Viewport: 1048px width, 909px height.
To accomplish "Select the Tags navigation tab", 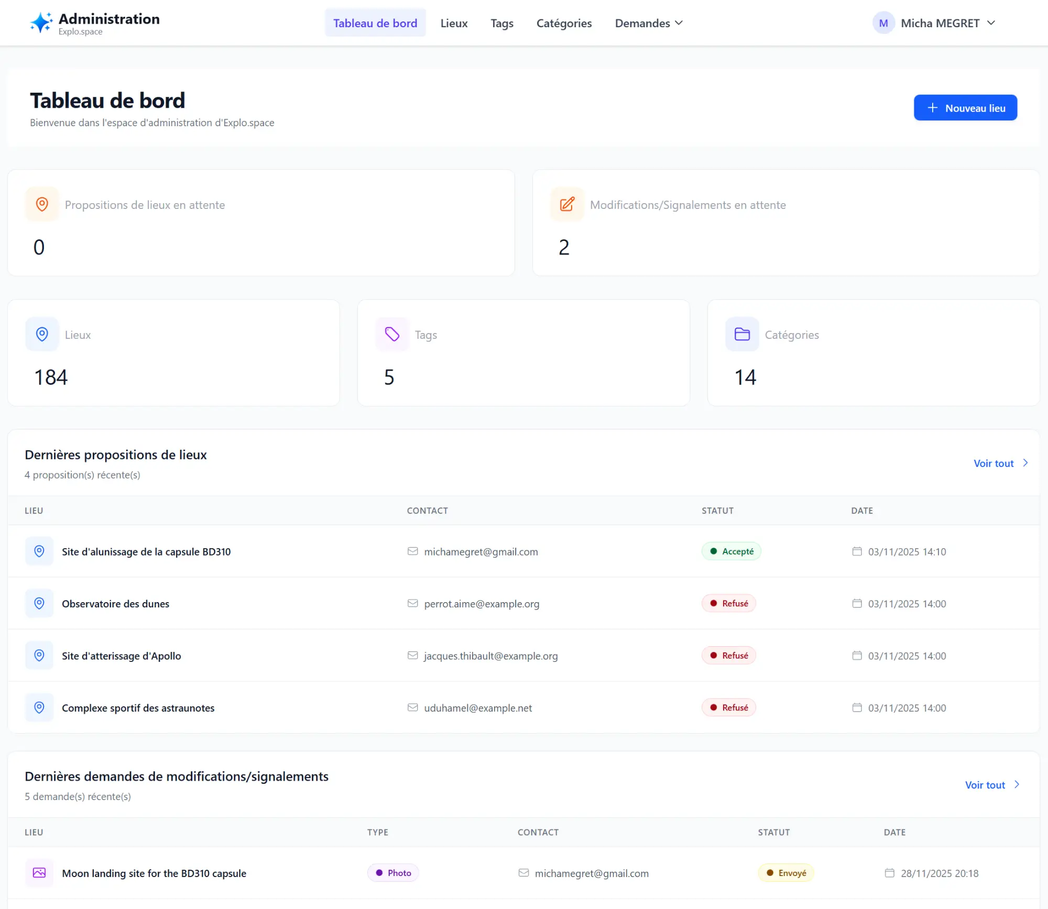I will pos(501,23).
